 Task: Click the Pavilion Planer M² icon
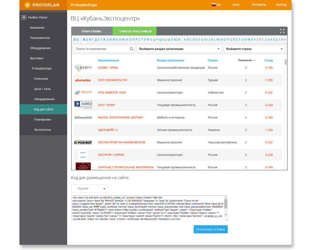[x=24, y=17]
